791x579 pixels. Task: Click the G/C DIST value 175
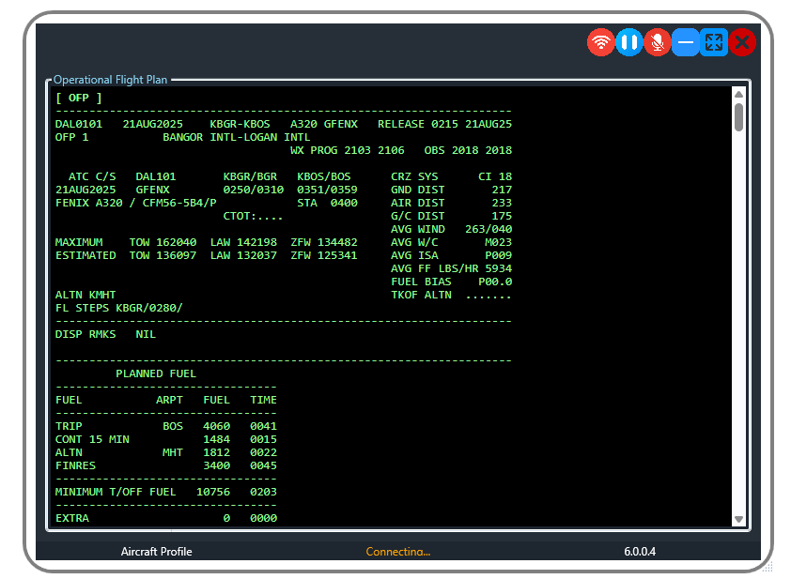502,216
